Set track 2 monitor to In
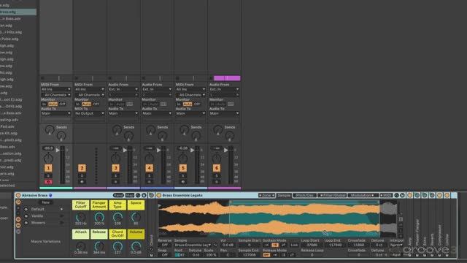The height and width of the screenshot is (263, 467). click(x=78, y=104)
